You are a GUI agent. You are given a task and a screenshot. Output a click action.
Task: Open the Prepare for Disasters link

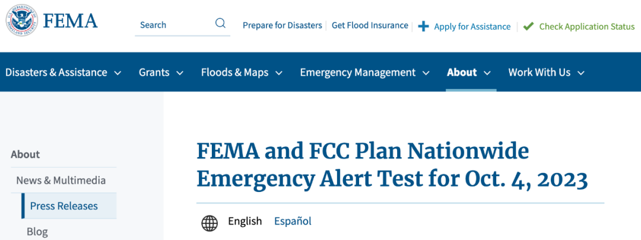(282, 25)
